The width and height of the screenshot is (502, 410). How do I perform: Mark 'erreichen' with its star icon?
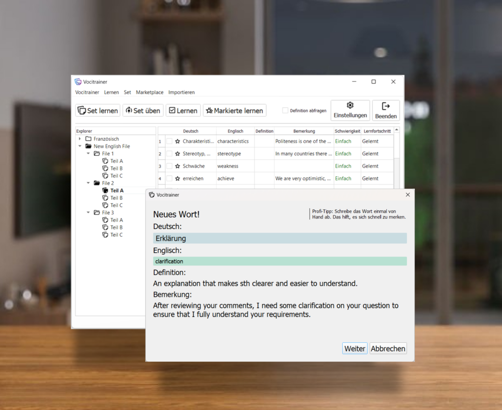177,179
